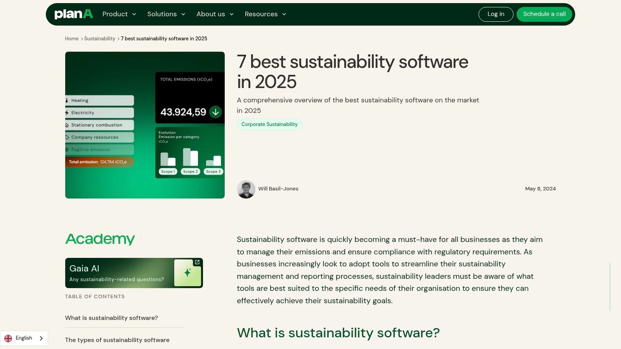Viewport: 621px width, 349px height.
Task: Open author name Will Basil-Jones
Action: (278, 189)
